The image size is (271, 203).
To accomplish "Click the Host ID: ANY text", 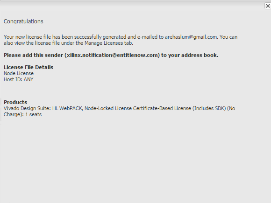I will pos(19,79).
